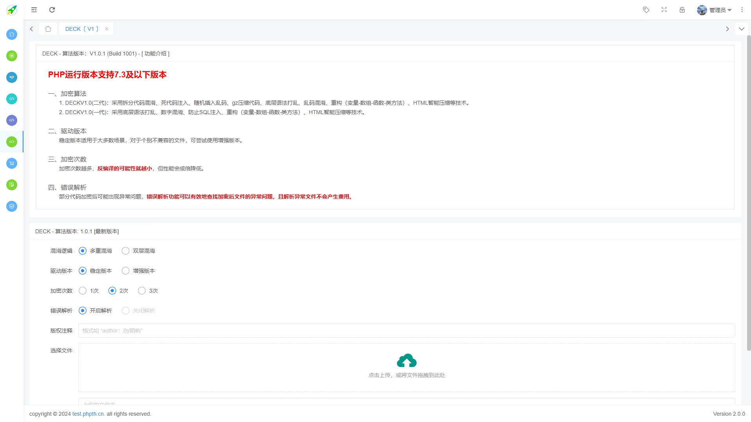This screenshot has height=422, width=751.
Task: Open the shopping cart section in sidebar
Action: (x=11, y=163)
